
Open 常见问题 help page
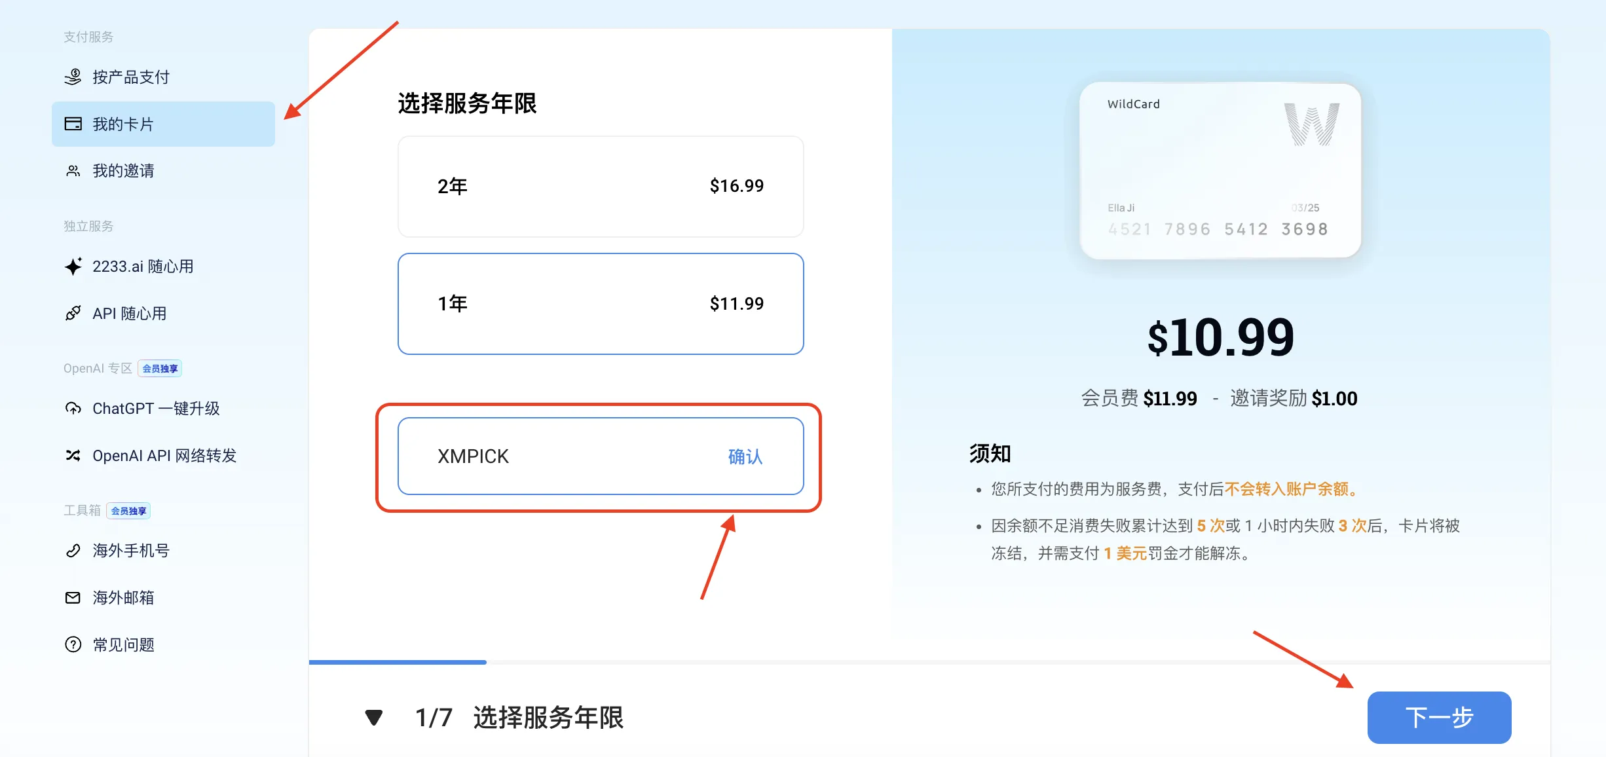point(163,645)
